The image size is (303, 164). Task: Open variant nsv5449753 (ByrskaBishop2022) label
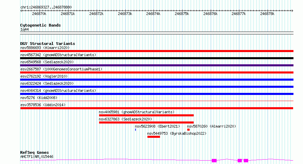tap(177, 133)
